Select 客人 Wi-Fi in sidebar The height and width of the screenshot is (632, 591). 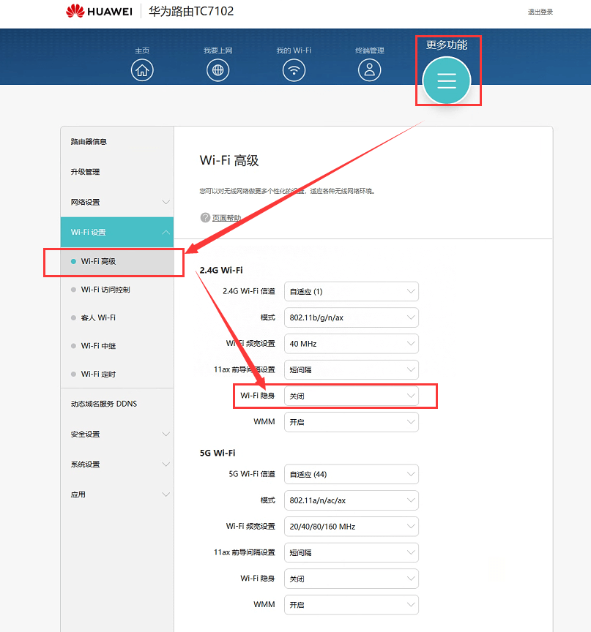98,317
